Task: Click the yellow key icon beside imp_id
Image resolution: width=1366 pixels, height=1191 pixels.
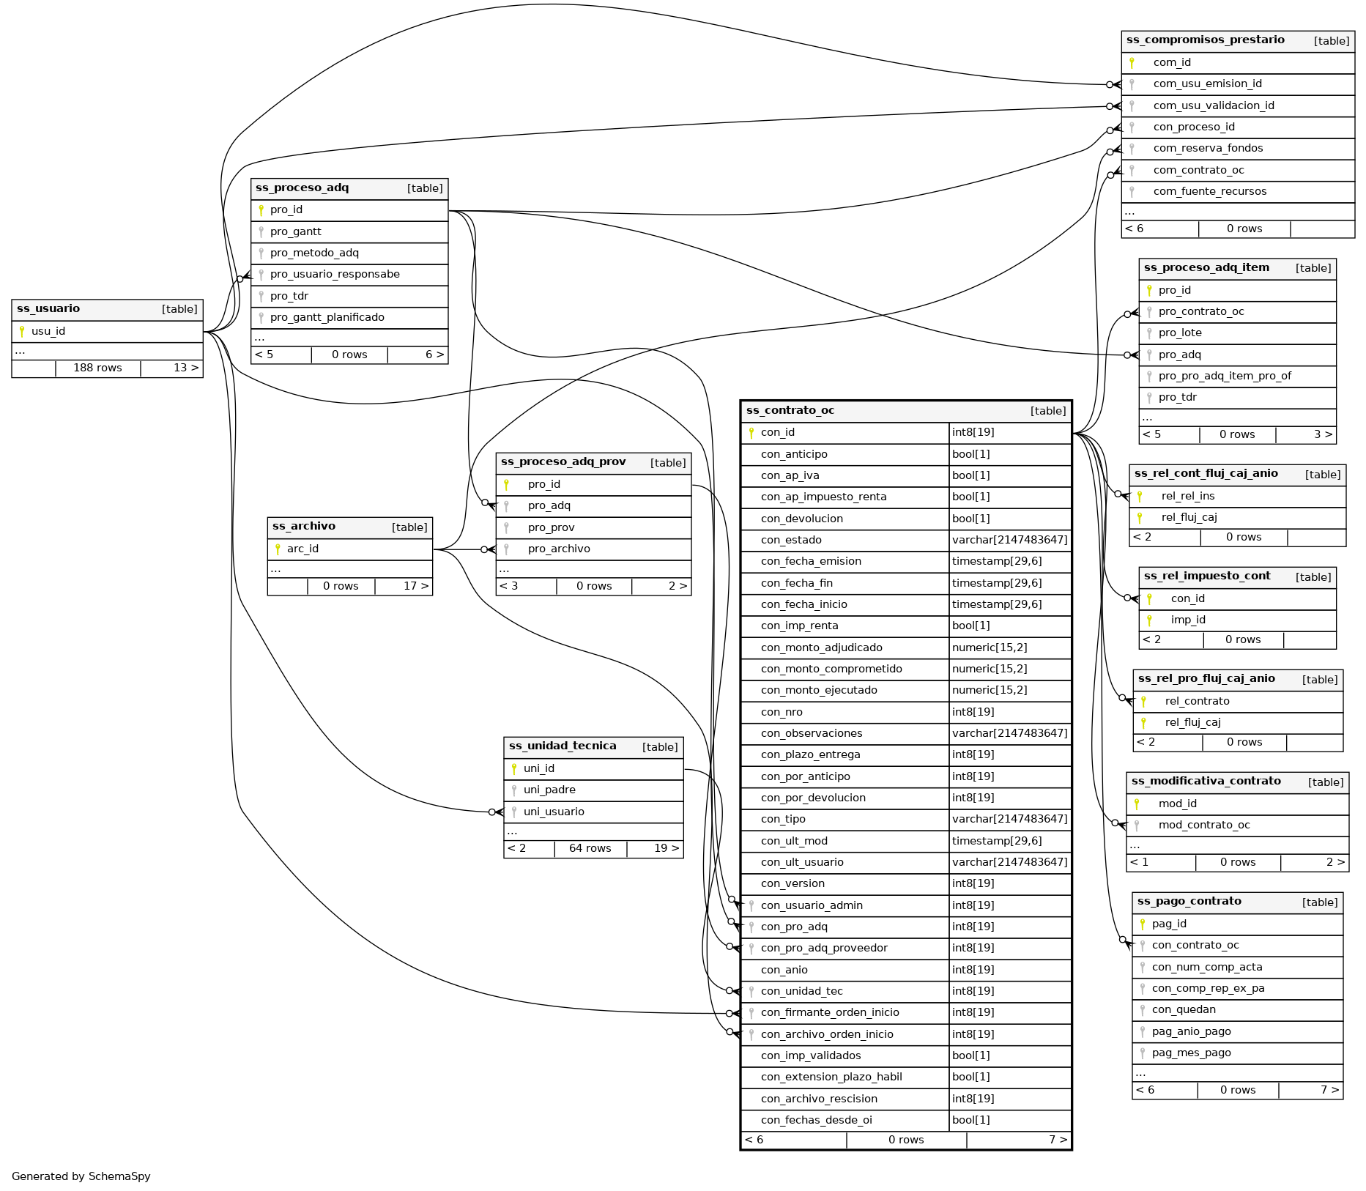Action: [1149, 620]
